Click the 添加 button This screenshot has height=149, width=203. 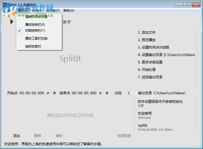pos(16,136)
